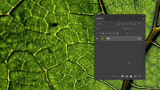Delete layer with trash icon
This screenshot has width=160, height=90.
pos(140,76)
